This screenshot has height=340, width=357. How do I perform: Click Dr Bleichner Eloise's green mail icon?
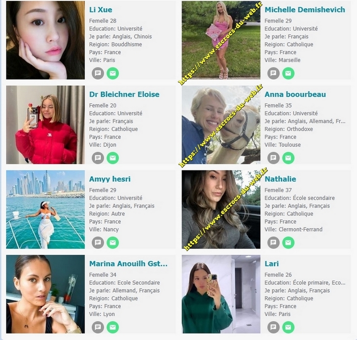[x=112, y=158]
